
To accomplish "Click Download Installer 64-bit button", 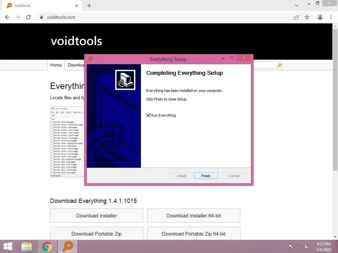I will coord(193,215).
